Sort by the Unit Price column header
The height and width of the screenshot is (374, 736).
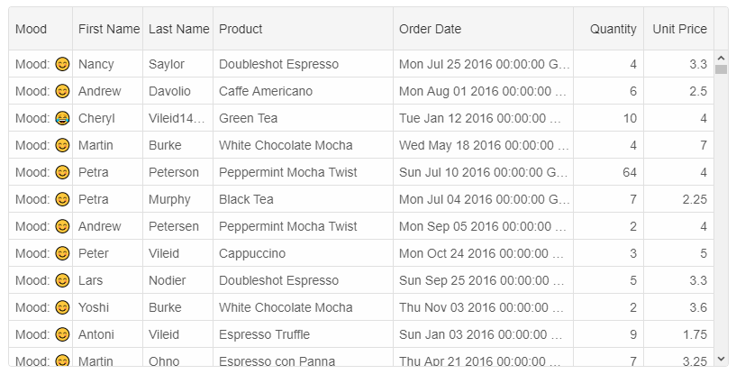[679, 29]
